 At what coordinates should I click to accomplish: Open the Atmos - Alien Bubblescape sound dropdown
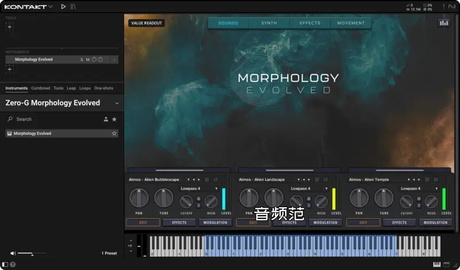coord(187,180)
